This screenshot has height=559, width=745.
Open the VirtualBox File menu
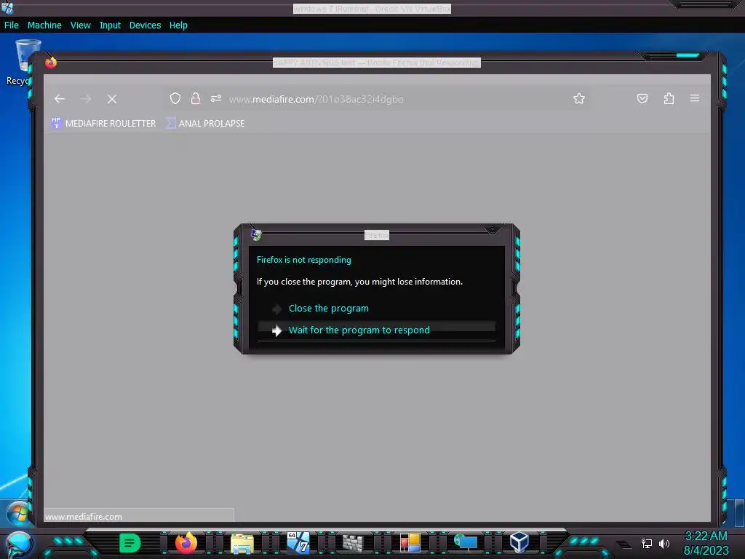(x=12, y=25)
